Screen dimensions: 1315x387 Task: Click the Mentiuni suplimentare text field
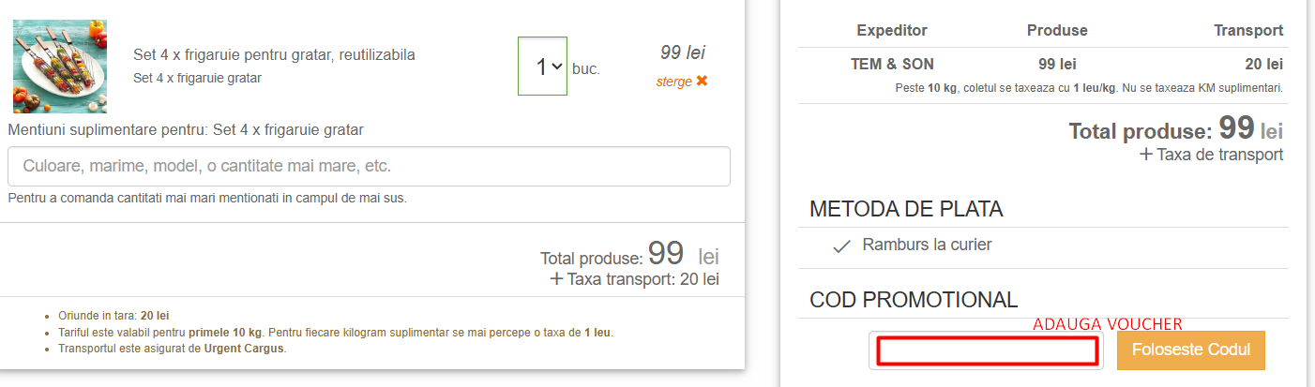pyautogui.click(x=369, y=167)
